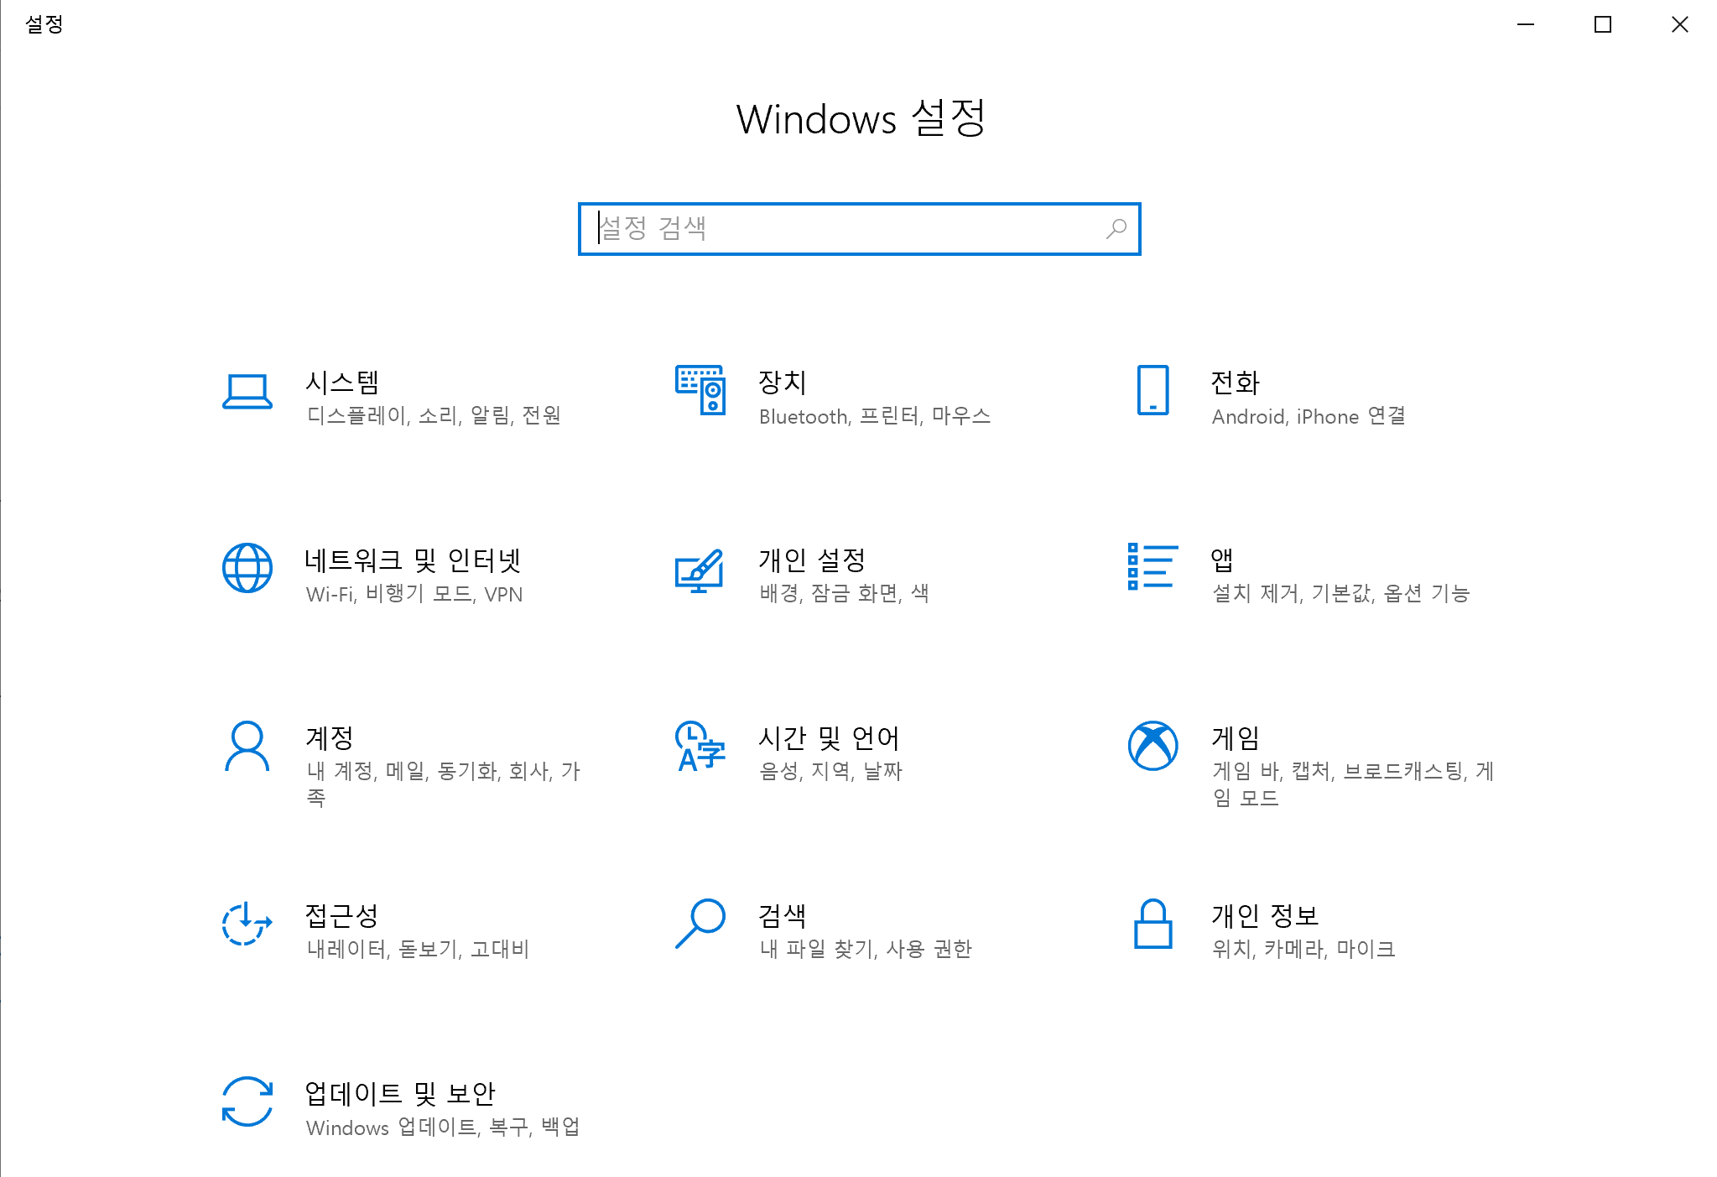1717x1177 pixels.
Task: Open the Network globe icon
Action: [247, 568]
